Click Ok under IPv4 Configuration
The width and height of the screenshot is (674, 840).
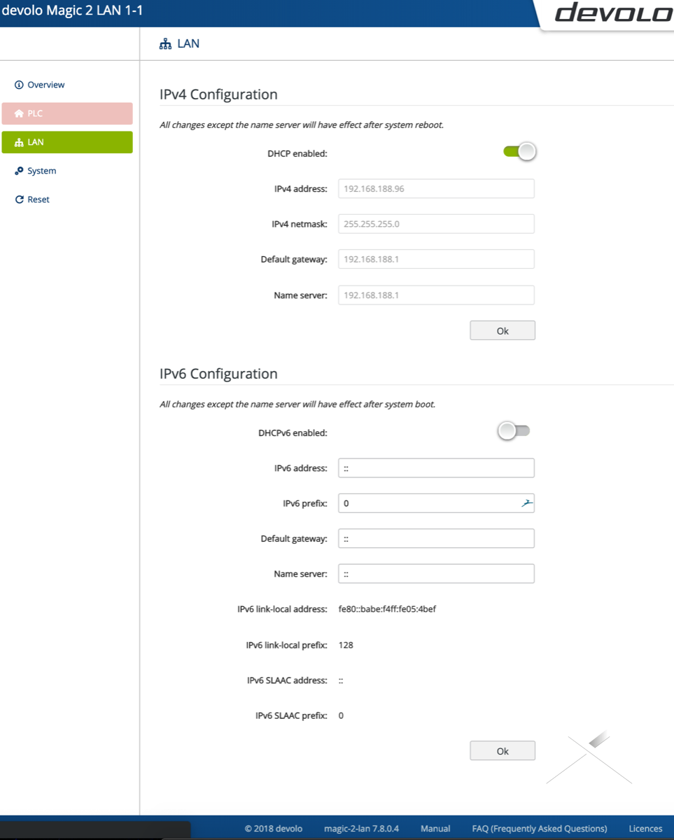[503, 330]
